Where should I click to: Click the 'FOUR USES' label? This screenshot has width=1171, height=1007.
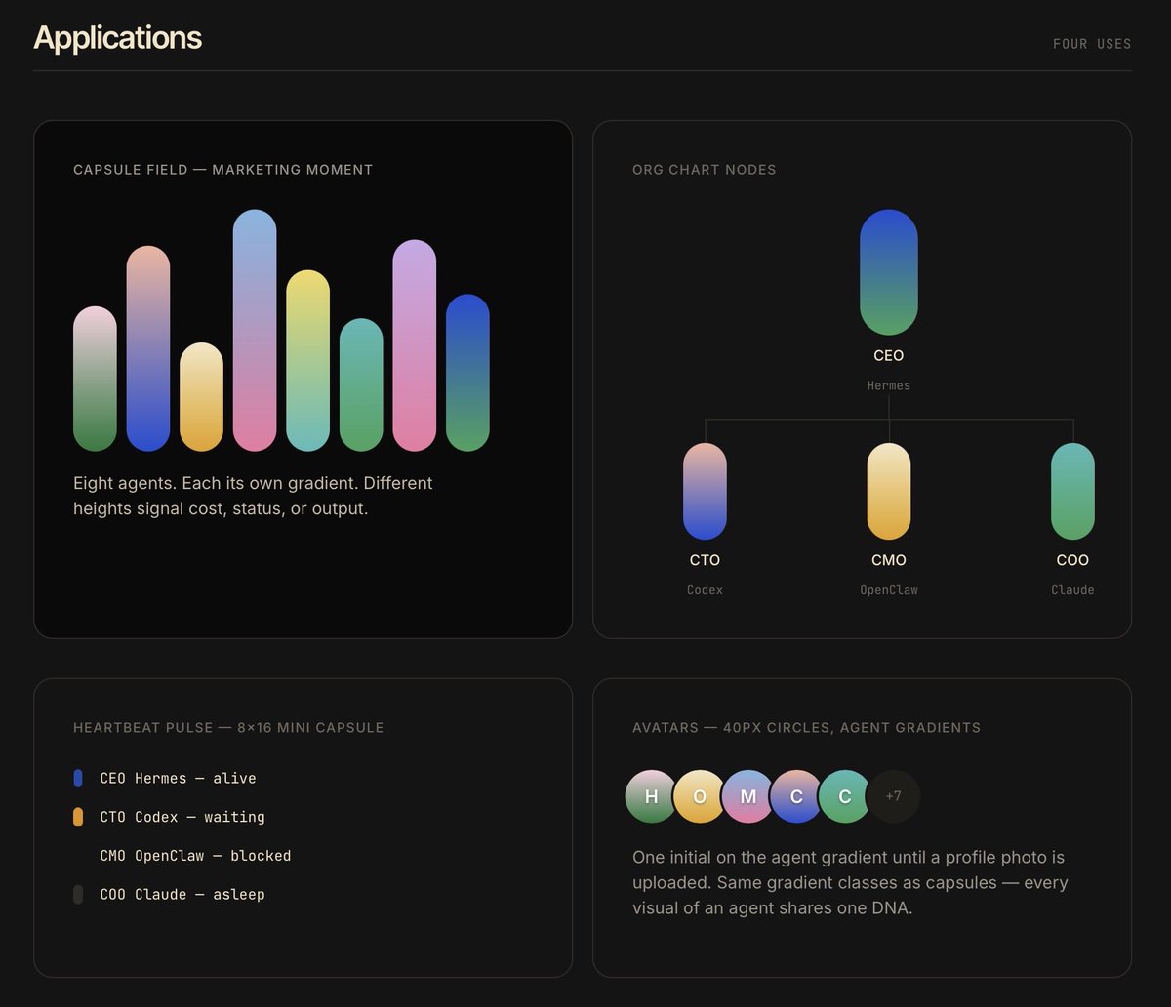[x=1092, y=44]
